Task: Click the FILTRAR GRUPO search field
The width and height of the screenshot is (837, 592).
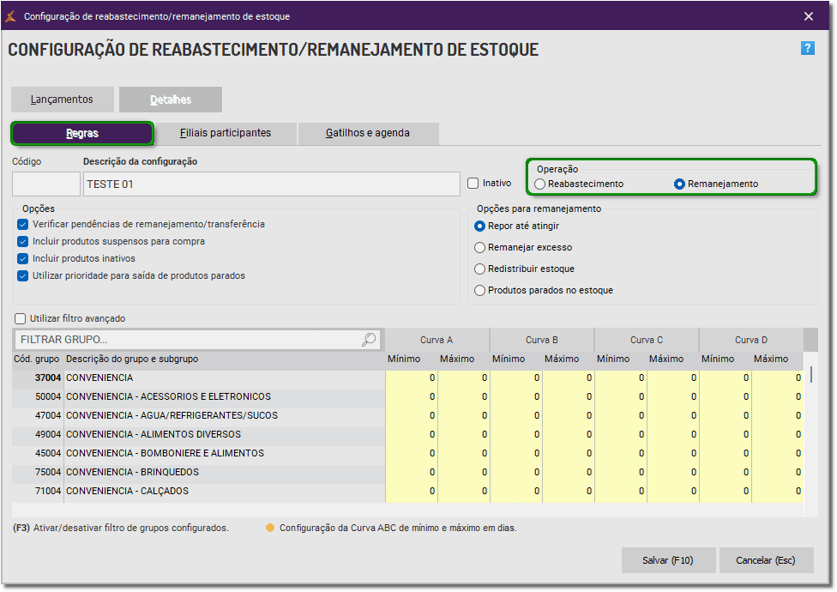Action: pyautogui.click(x=197, y=340)
